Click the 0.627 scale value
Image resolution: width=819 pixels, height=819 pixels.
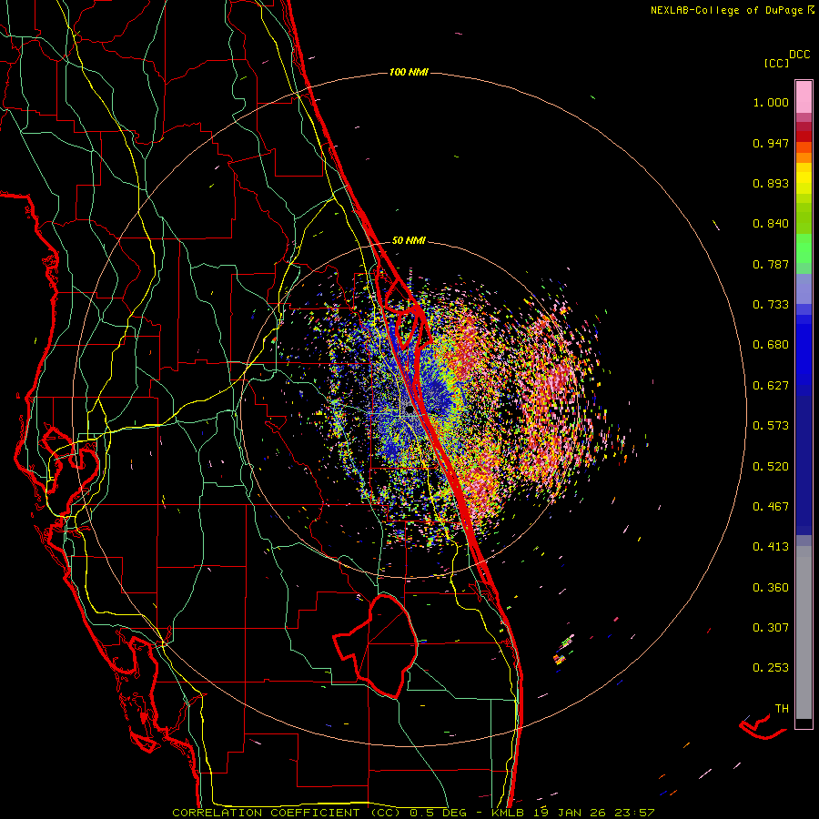point(771,386)
